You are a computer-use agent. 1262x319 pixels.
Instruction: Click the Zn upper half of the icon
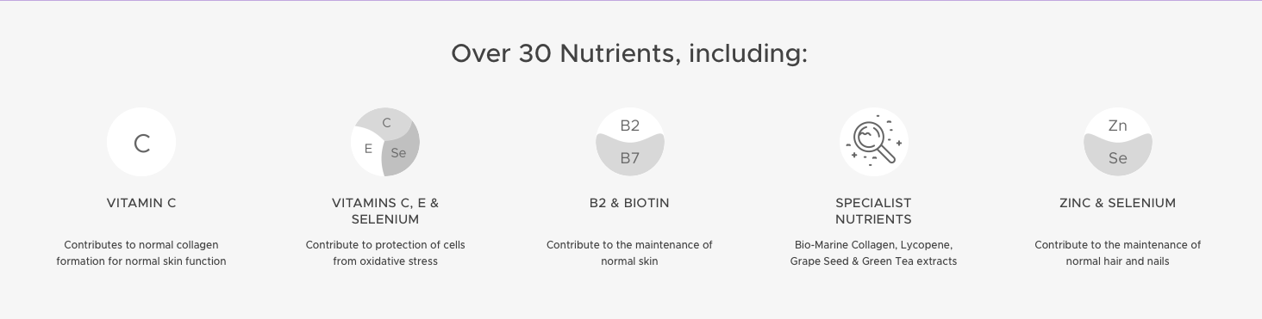coord(1118,124)
